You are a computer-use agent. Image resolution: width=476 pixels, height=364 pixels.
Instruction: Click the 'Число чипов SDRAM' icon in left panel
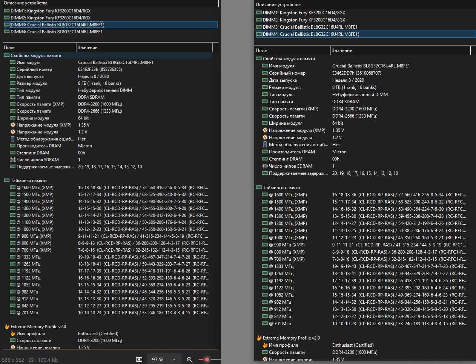13,160
